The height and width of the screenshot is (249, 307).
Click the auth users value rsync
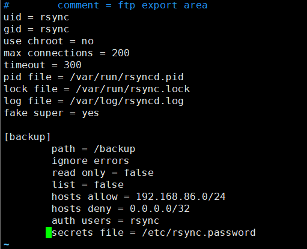click(145, 221)
